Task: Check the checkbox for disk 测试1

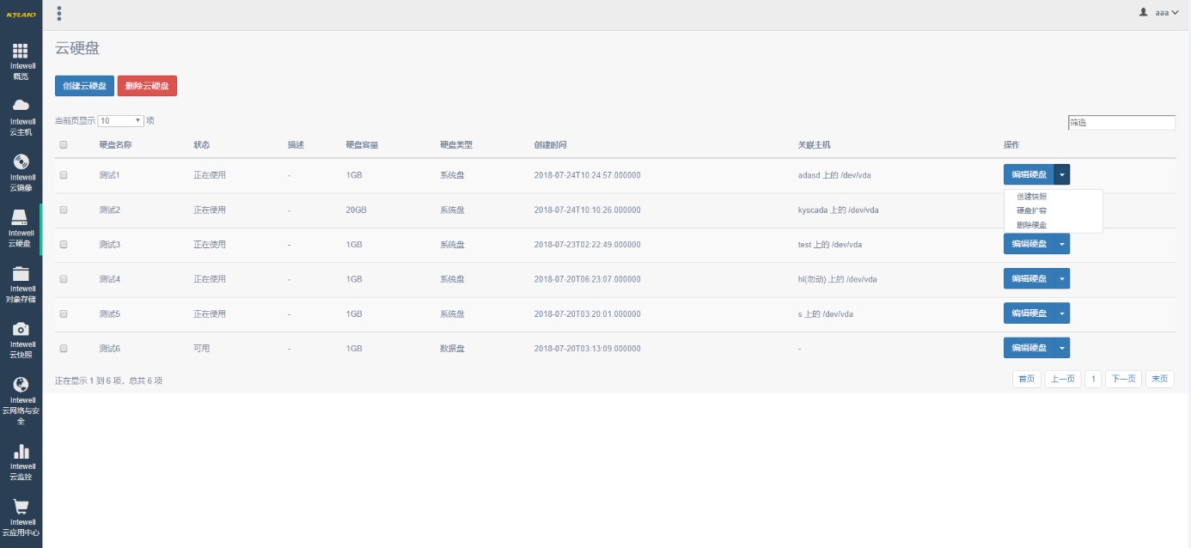Action: (x=64, y=175)
